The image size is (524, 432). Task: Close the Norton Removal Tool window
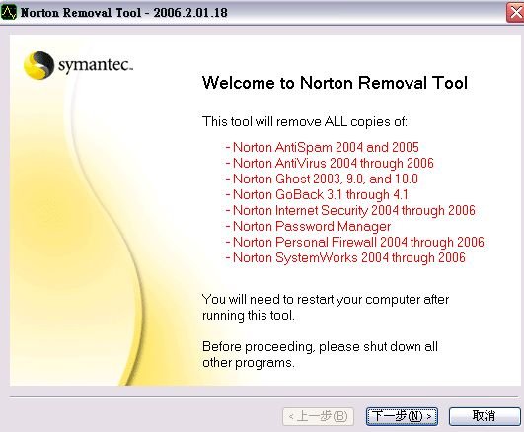pos(515,13)
